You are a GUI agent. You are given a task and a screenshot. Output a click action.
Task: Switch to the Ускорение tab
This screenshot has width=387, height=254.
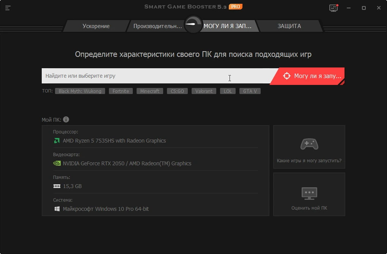coord(96,26)
